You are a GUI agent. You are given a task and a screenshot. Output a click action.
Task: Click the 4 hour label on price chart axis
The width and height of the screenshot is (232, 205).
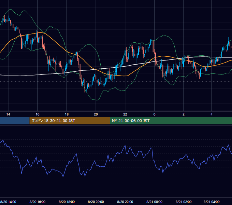pyautogui.click(x=212, y=114)
